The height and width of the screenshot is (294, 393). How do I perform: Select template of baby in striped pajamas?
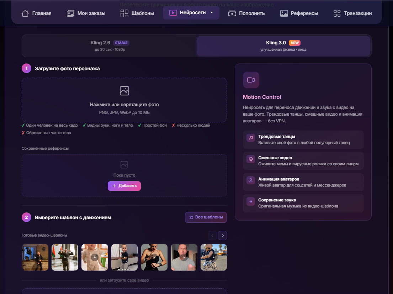point(95,257)
